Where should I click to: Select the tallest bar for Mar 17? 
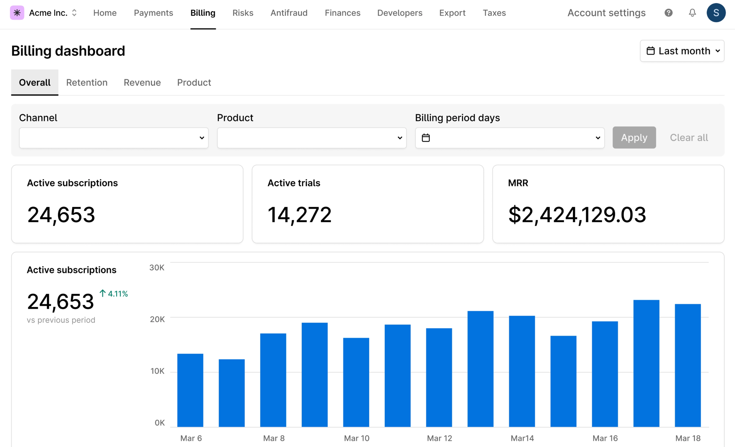[x=646, y=363]
